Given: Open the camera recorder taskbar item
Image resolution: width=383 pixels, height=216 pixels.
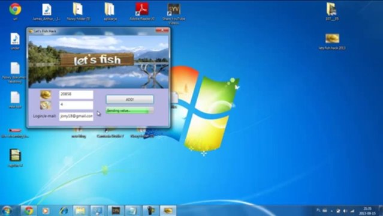Looking at the screenshot, I should point(150,211).
